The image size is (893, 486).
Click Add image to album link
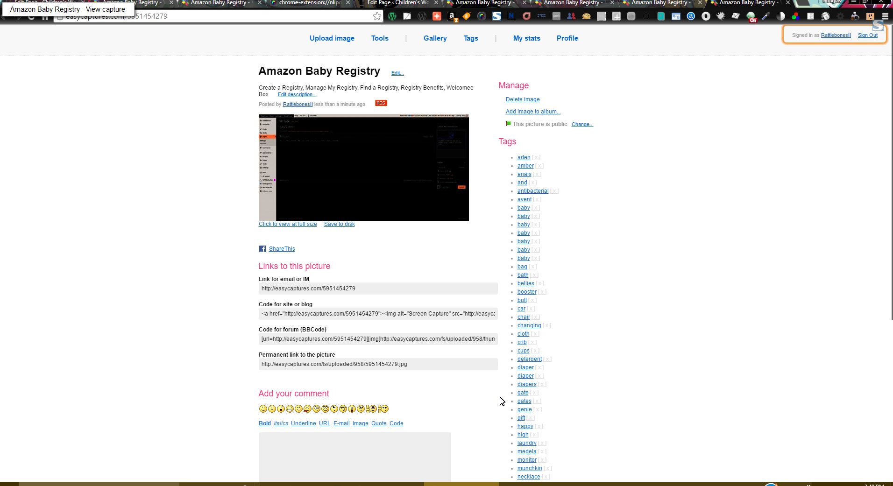click(x=533, y=112)
